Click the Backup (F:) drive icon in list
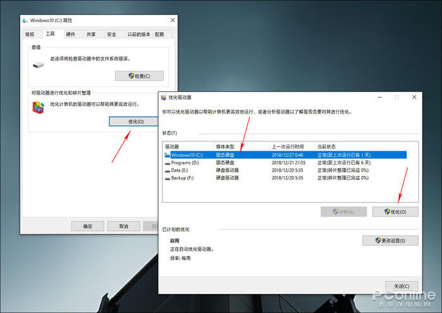 167,179
